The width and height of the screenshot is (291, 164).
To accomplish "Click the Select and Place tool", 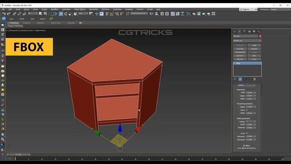I will (75, 14).
